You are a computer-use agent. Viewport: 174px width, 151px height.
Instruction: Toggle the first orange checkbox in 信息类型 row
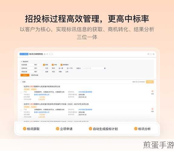44,65
